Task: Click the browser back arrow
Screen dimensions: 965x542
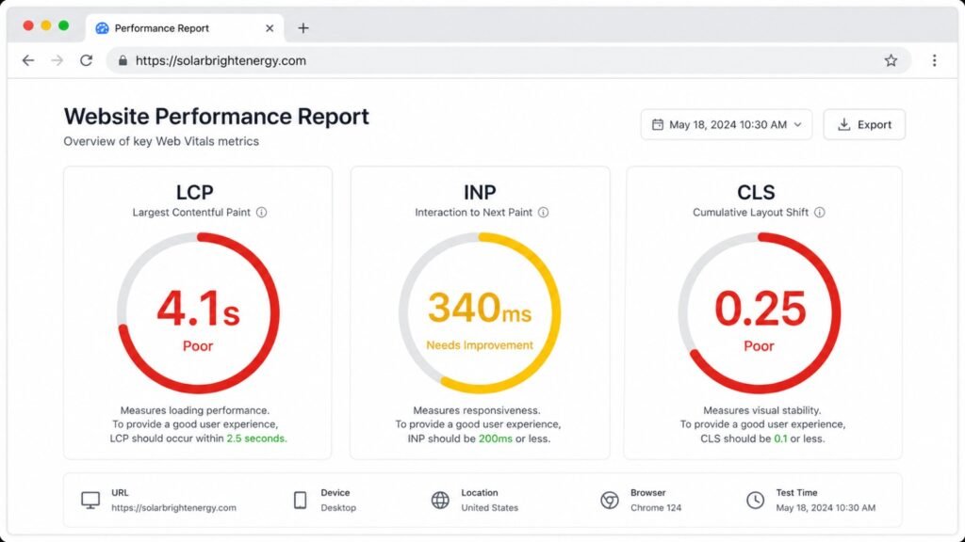Action: tap(28, 60)
